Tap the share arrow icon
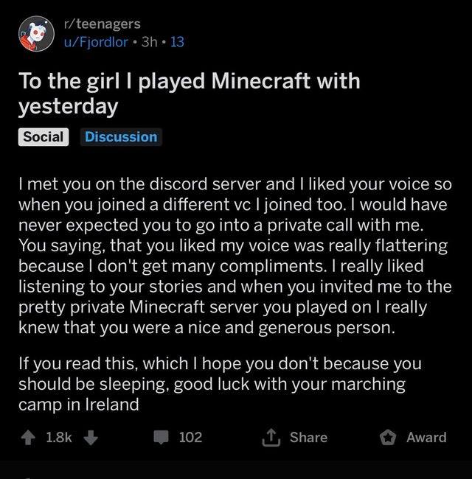Viewport: 472px width, 479px height. pos(271,437)
